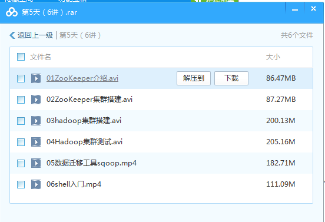This screenshot has width=325, height=222.
Task: Click the 共6个文件 file count label
Action: (297, 35)
